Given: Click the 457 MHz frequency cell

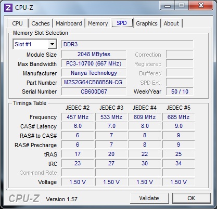Looking at the screenshot, I should [78, 117].
